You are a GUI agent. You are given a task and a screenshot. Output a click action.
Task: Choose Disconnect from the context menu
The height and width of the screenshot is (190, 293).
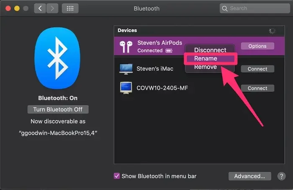click(210, 50)
